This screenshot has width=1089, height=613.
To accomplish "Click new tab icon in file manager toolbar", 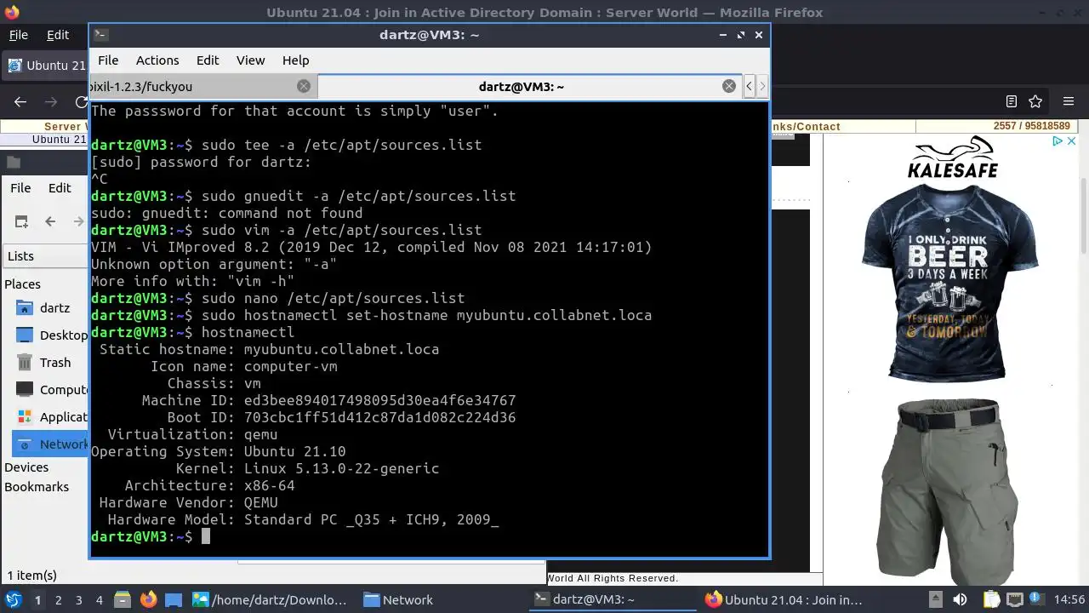I will coord(20,221).
